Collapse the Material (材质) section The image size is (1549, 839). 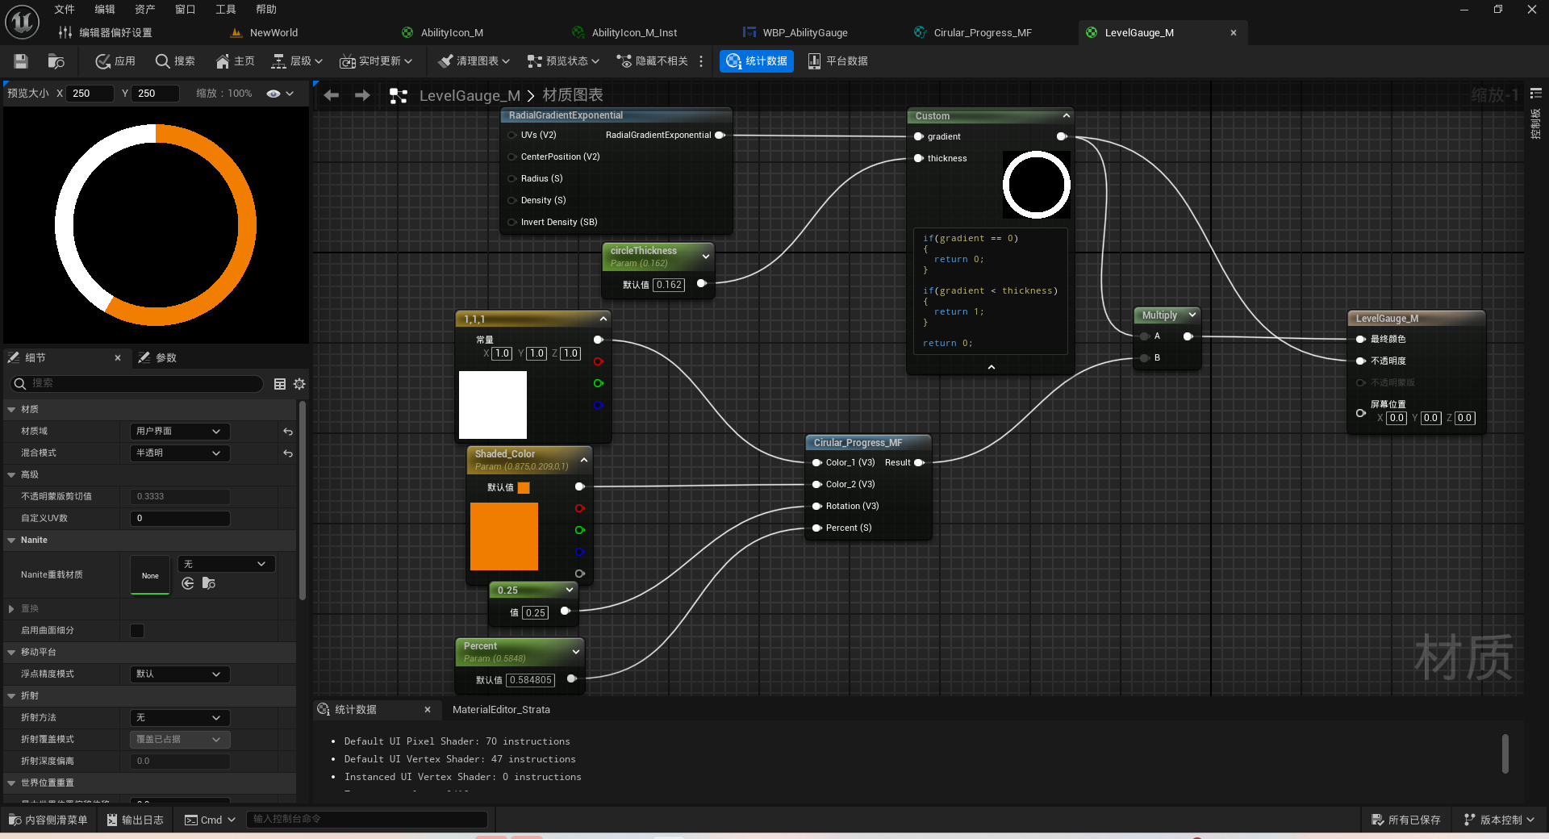[11, 410]
